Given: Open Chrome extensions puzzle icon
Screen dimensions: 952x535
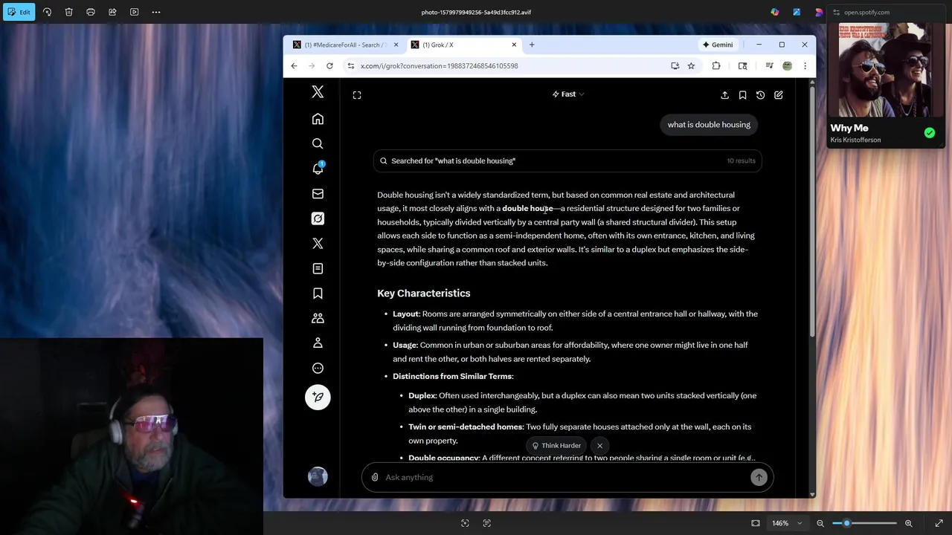Looking at the screenshot, I should pyautogui.click(x=716, y=65).
